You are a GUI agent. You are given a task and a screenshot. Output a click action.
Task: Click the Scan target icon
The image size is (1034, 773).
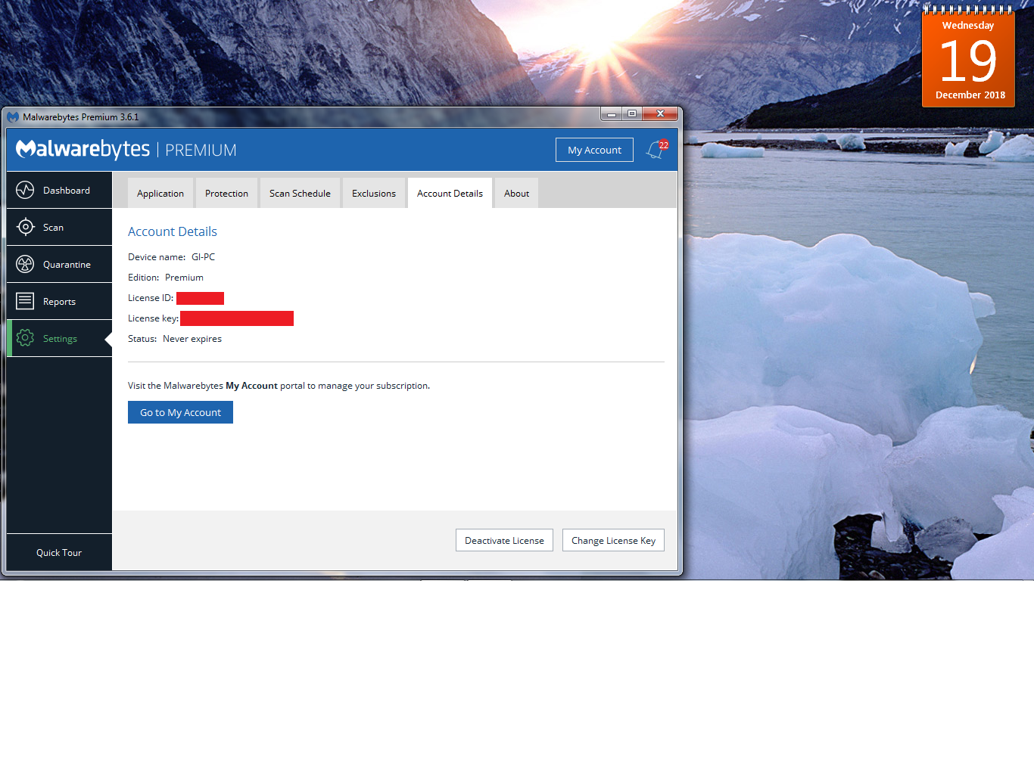coord(25,227)
